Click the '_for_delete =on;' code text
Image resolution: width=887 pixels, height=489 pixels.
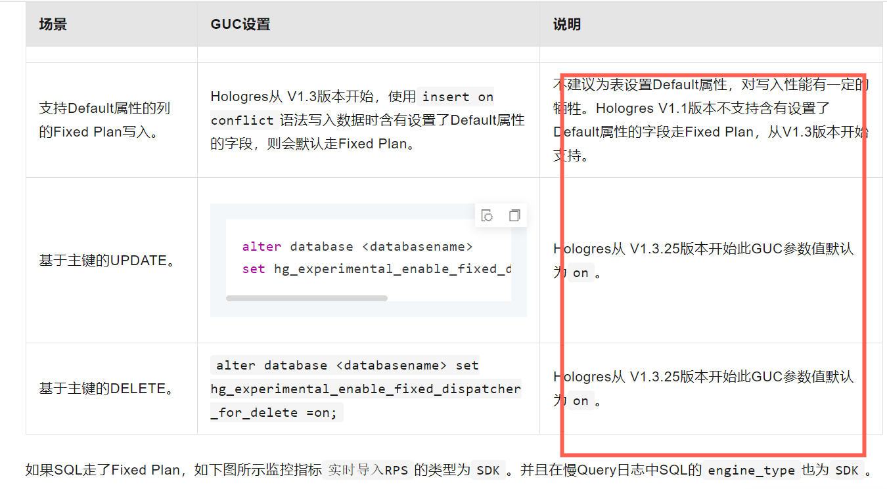[276, 413]
